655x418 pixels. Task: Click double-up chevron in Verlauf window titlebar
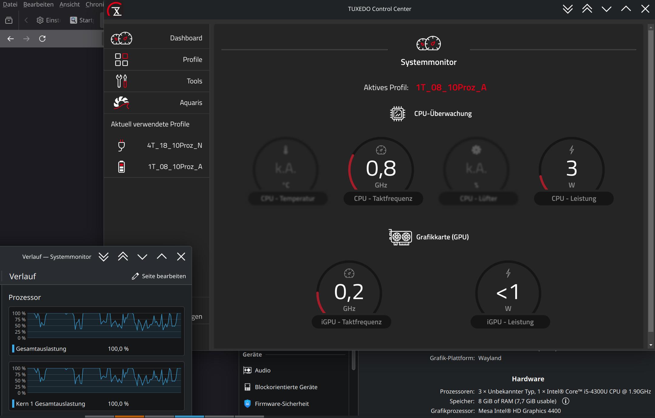click(x=123, y=257)
